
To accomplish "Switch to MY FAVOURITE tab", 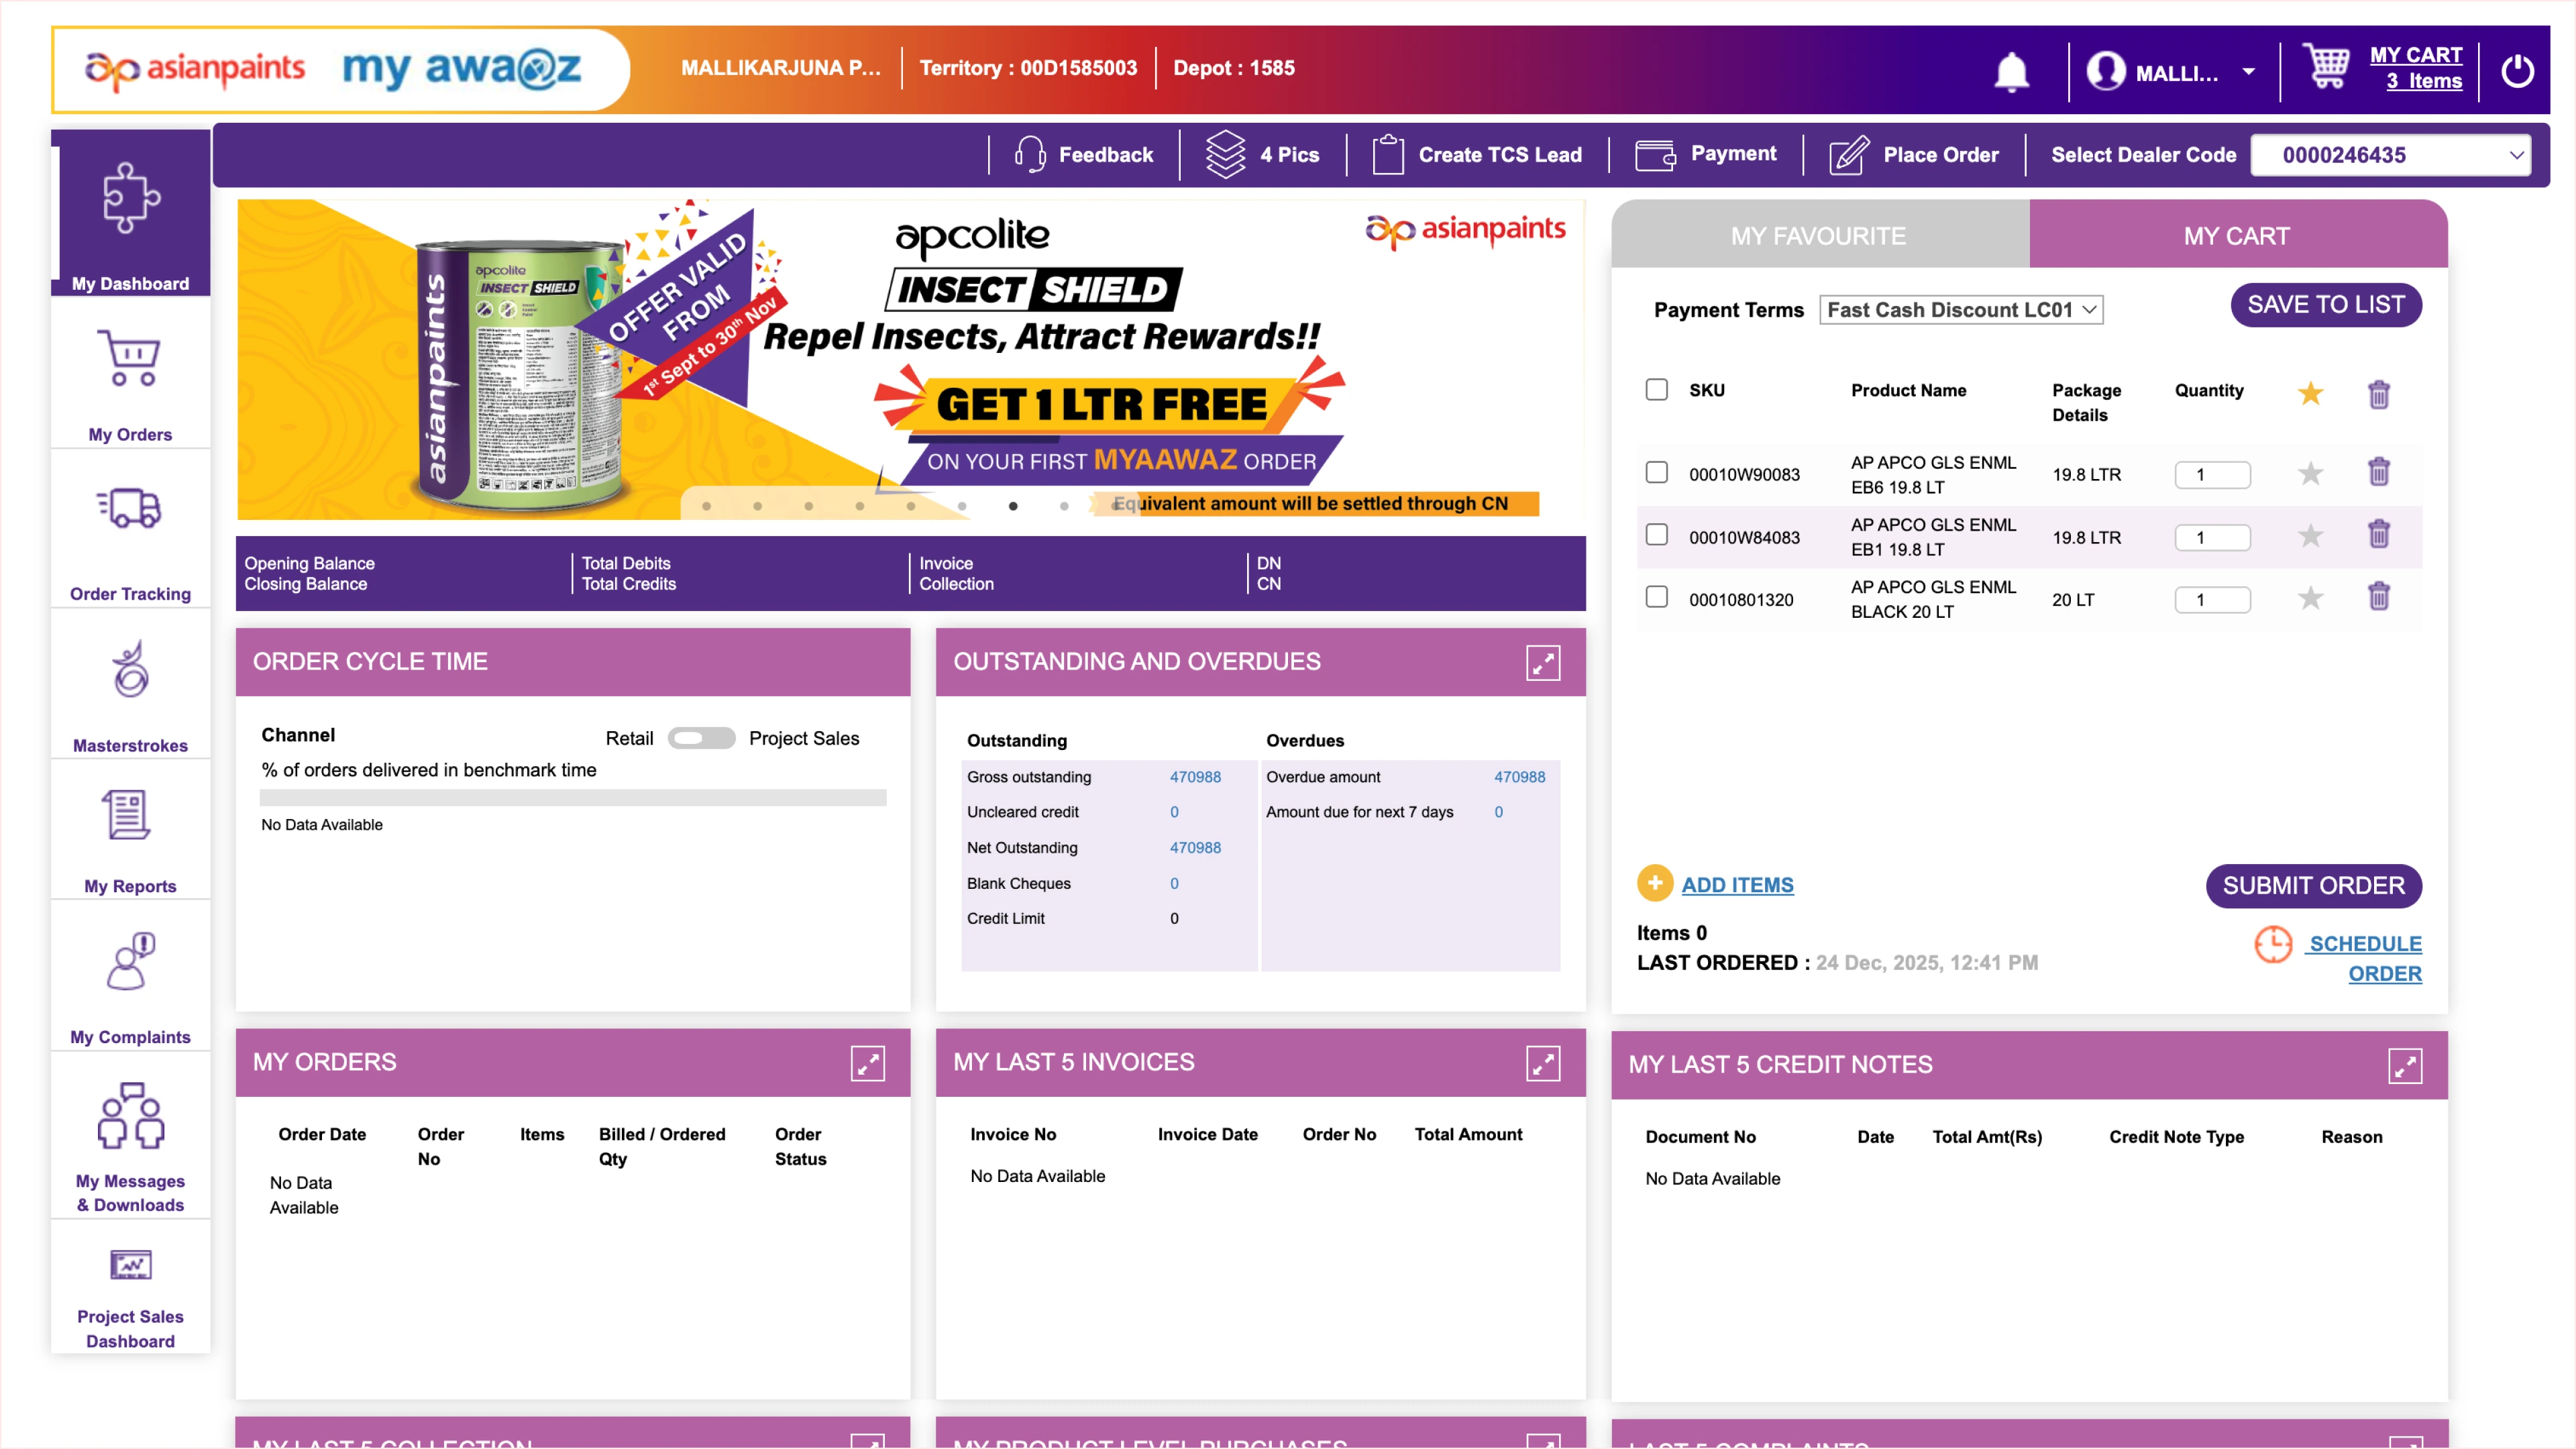I will point(1820,236).
